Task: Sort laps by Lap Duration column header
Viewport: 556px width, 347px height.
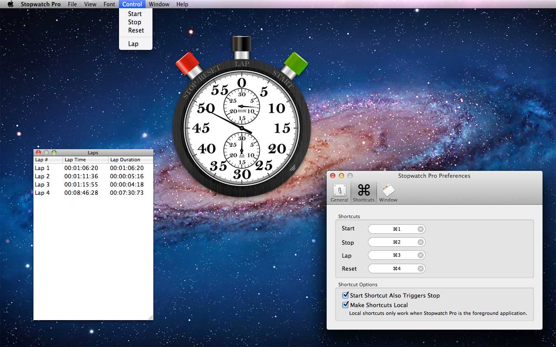Action: click(x=130, y=160)
